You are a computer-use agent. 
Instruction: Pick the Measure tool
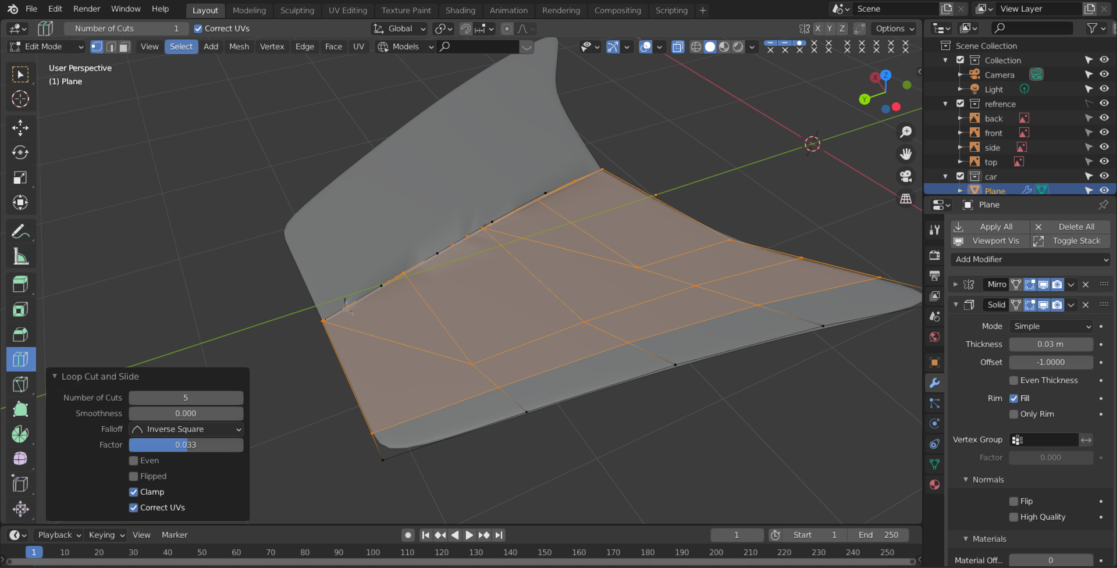20,256
